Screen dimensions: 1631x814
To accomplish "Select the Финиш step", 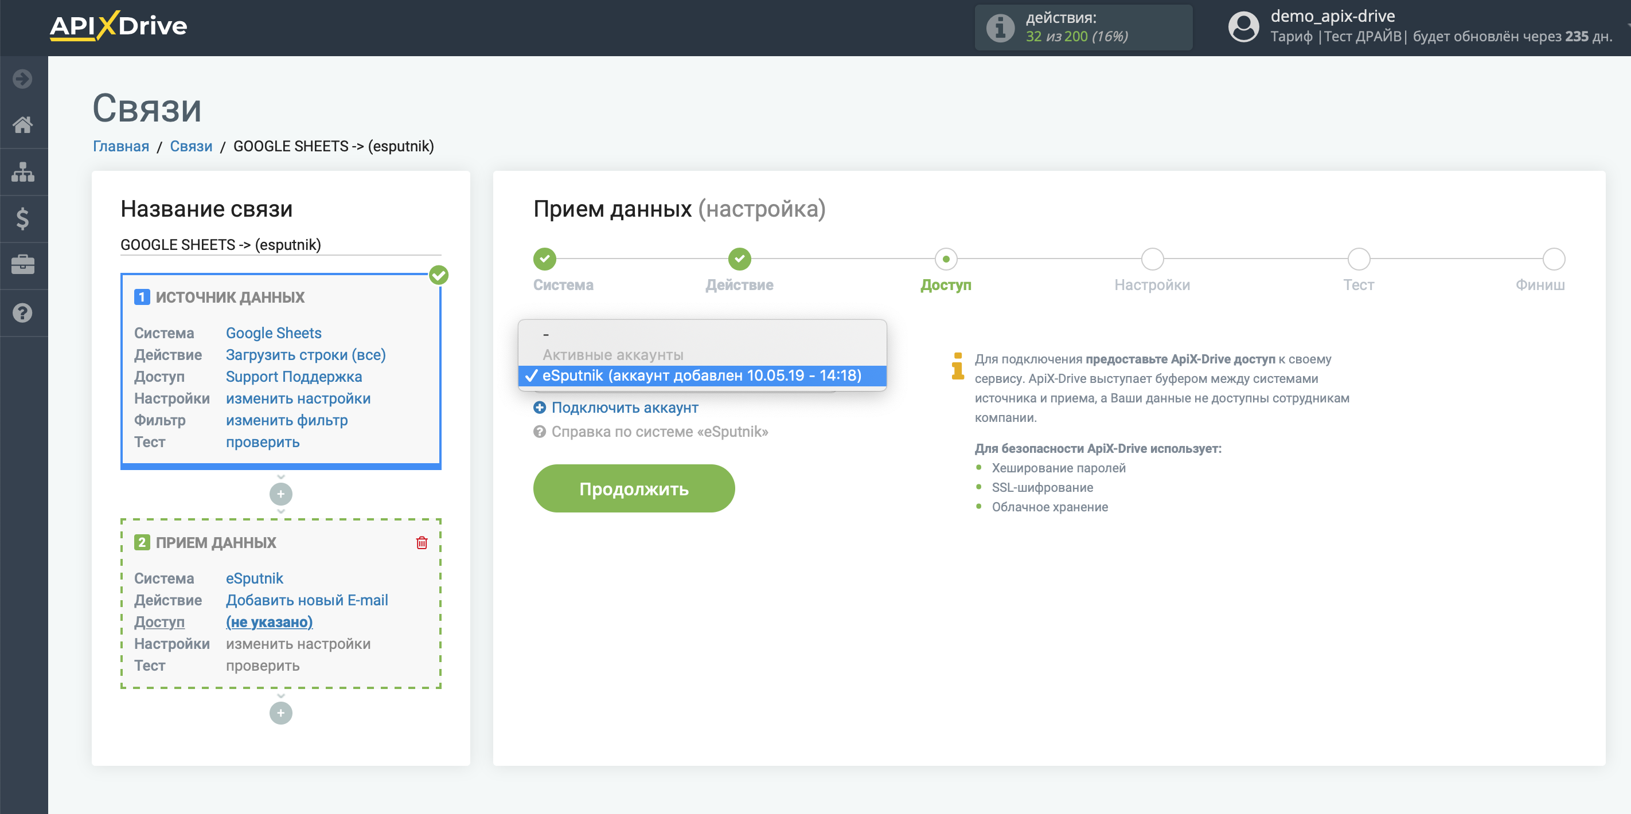I will [1554, 259].
